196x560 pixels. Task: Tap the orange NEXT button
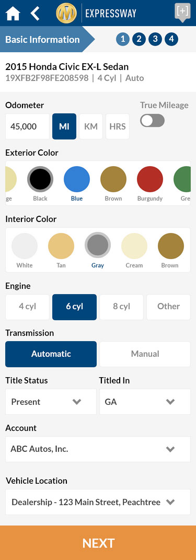coord(98,543)
